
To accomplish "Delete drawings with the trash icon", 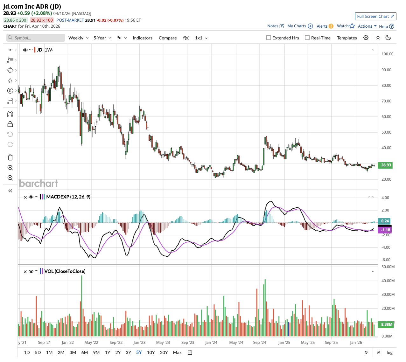I will point(10,157).
